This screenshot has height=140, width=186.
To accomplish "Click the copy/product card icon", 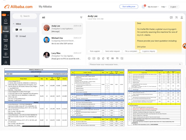I will coord(103,58).
